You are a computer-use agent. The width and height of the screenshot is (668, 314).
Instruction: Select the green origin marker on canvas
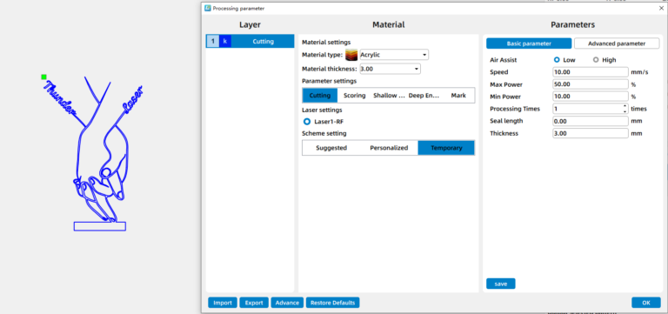[x=43, y=77]
